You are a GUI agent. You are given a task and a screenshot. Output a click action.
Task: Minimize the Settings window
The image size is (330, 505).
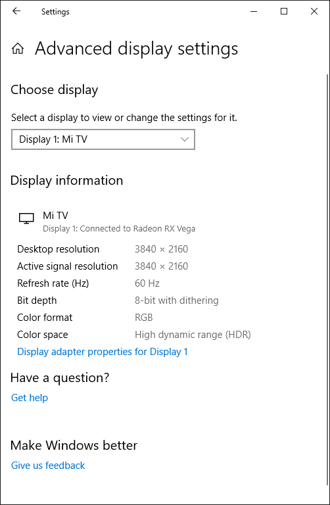(254, 12)
